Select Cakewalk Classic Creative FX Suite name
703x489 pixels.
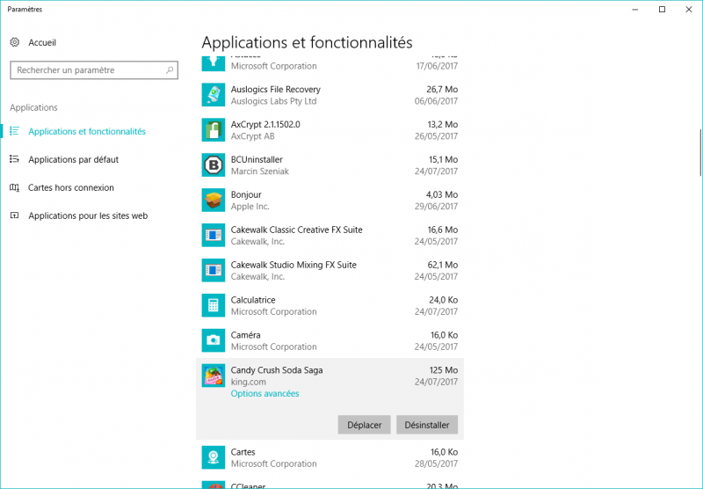(x=296, y=230)
